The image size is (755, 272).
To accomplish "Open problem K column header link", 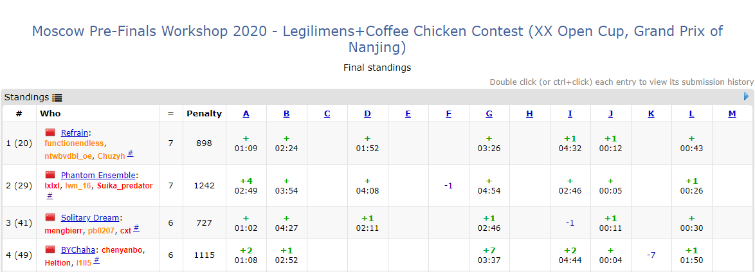I will (x=651, y=114).
